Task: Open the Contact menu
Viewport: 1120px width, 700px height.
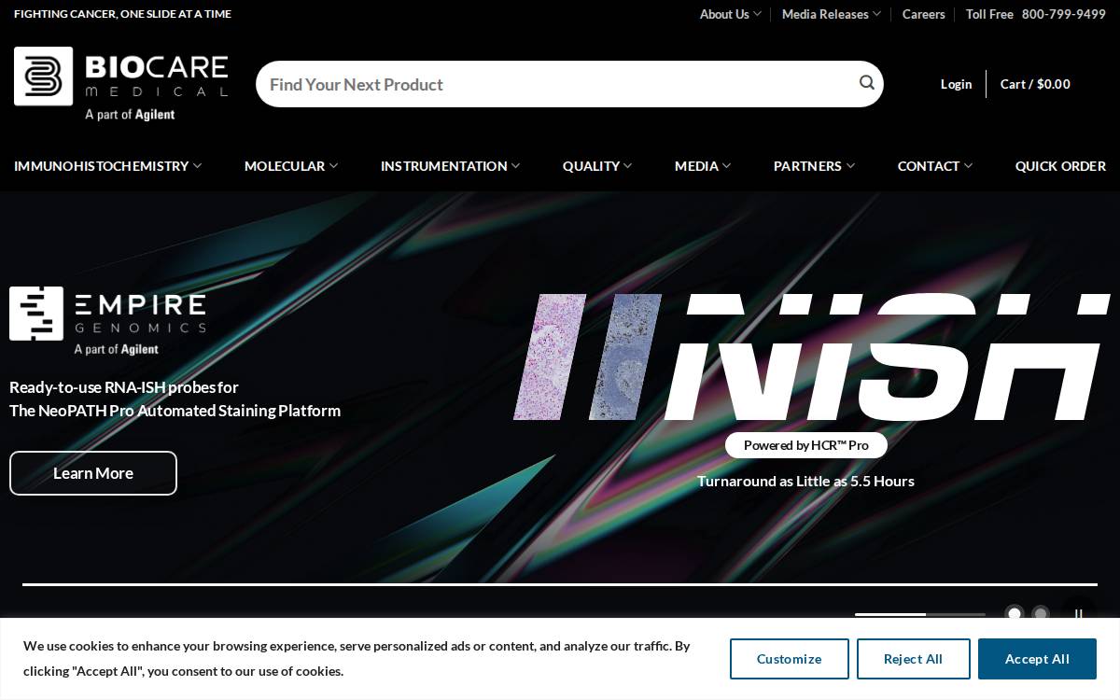Action: (935, 166)
